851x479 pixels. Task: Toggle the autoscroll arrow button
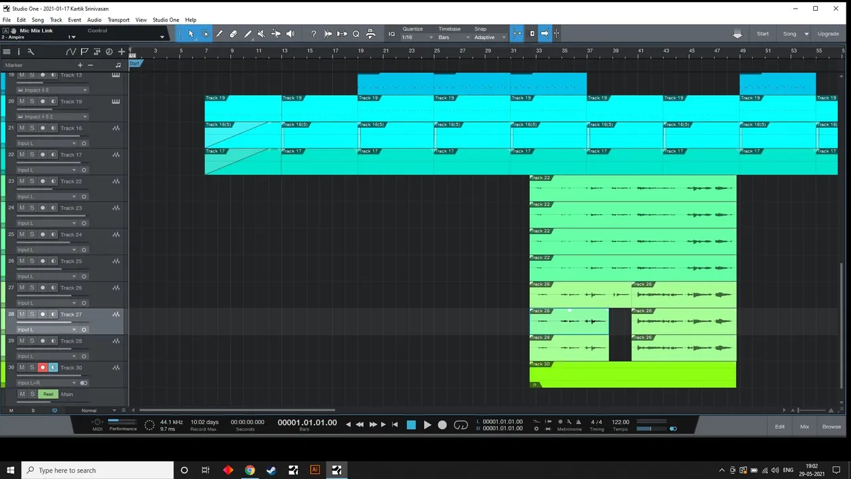click(545, 34)
